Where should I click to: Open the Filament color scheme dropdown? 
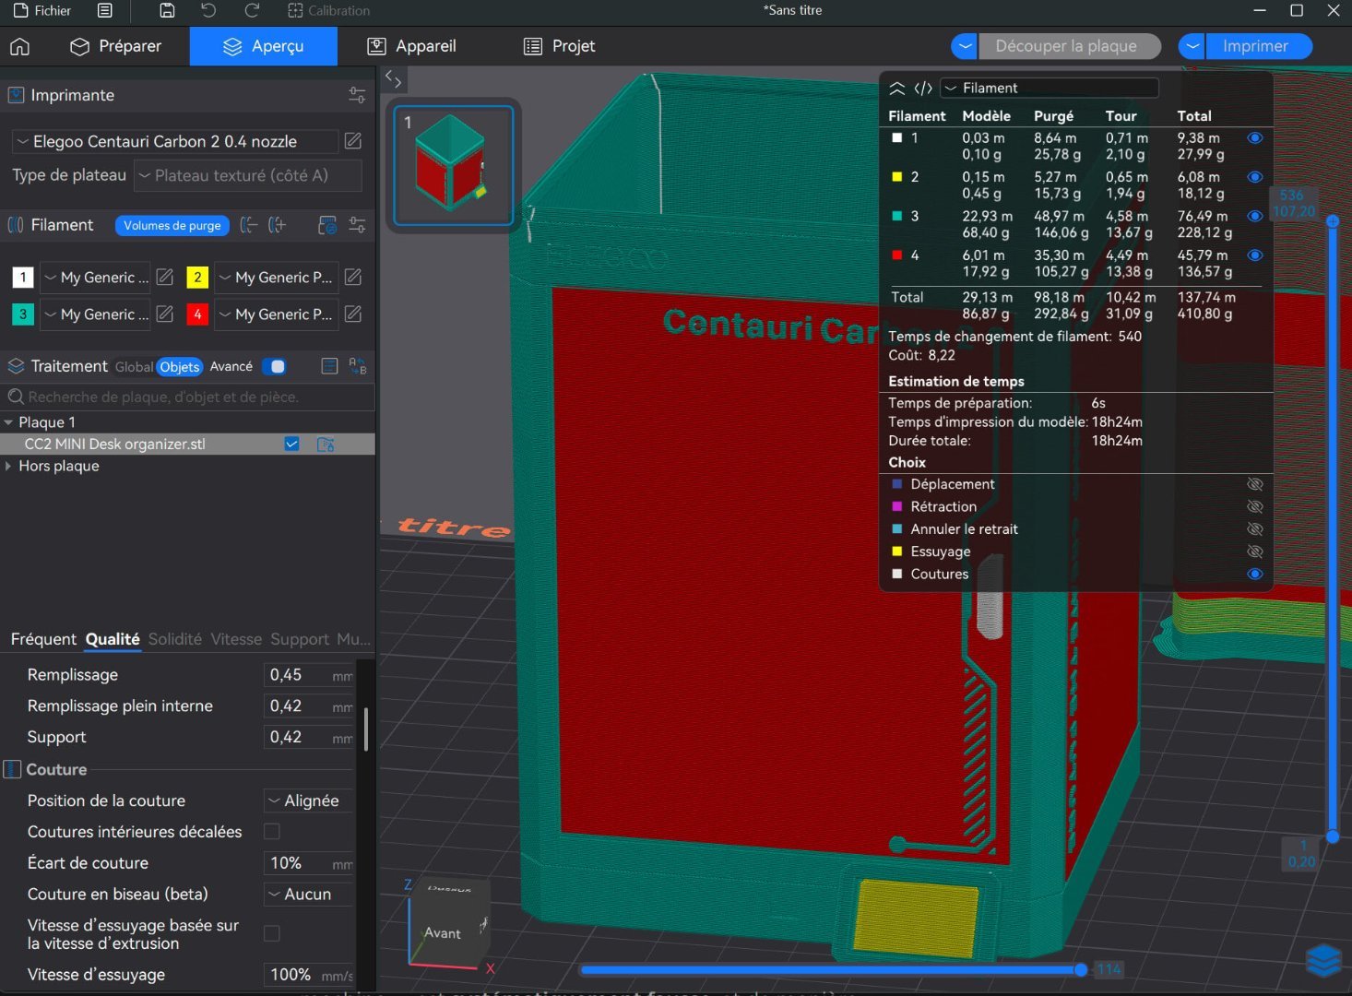coord(1050,89)
